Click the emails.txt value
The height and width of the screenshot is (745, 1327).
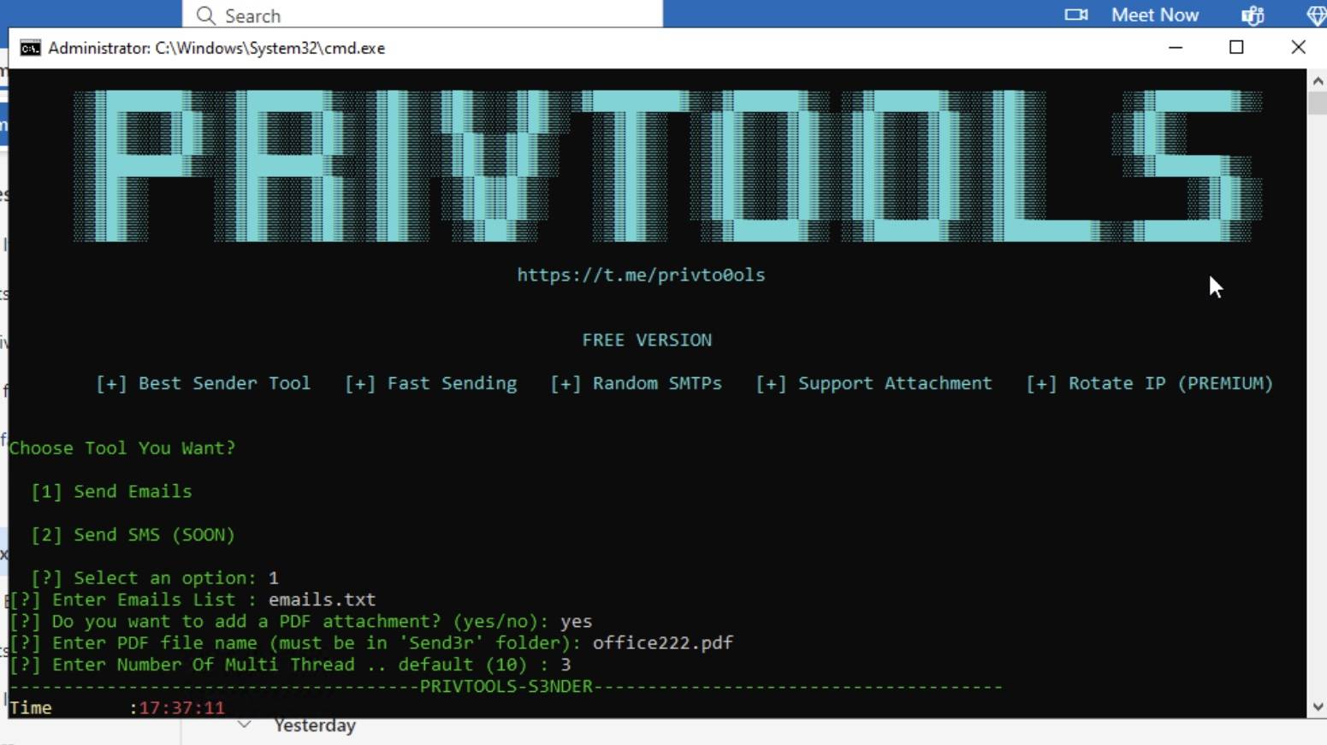(x=322, y=600)
